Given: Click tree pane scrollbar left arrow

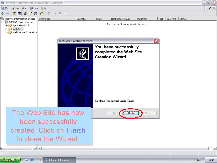Looking at the screenshot, I should coord(2,149).
